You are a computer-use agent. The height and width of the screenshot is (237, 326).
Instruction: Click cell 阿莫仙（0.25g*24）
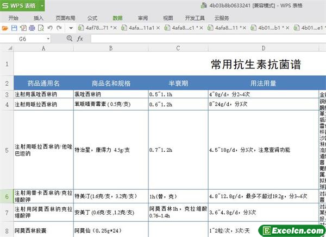tap(111, 230)
